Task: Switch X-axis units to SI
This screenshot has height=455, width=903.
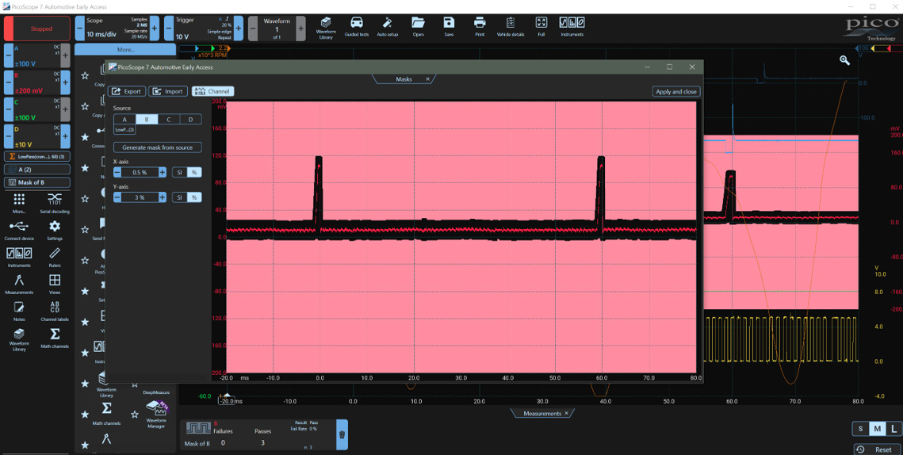Action: [179, 172]
